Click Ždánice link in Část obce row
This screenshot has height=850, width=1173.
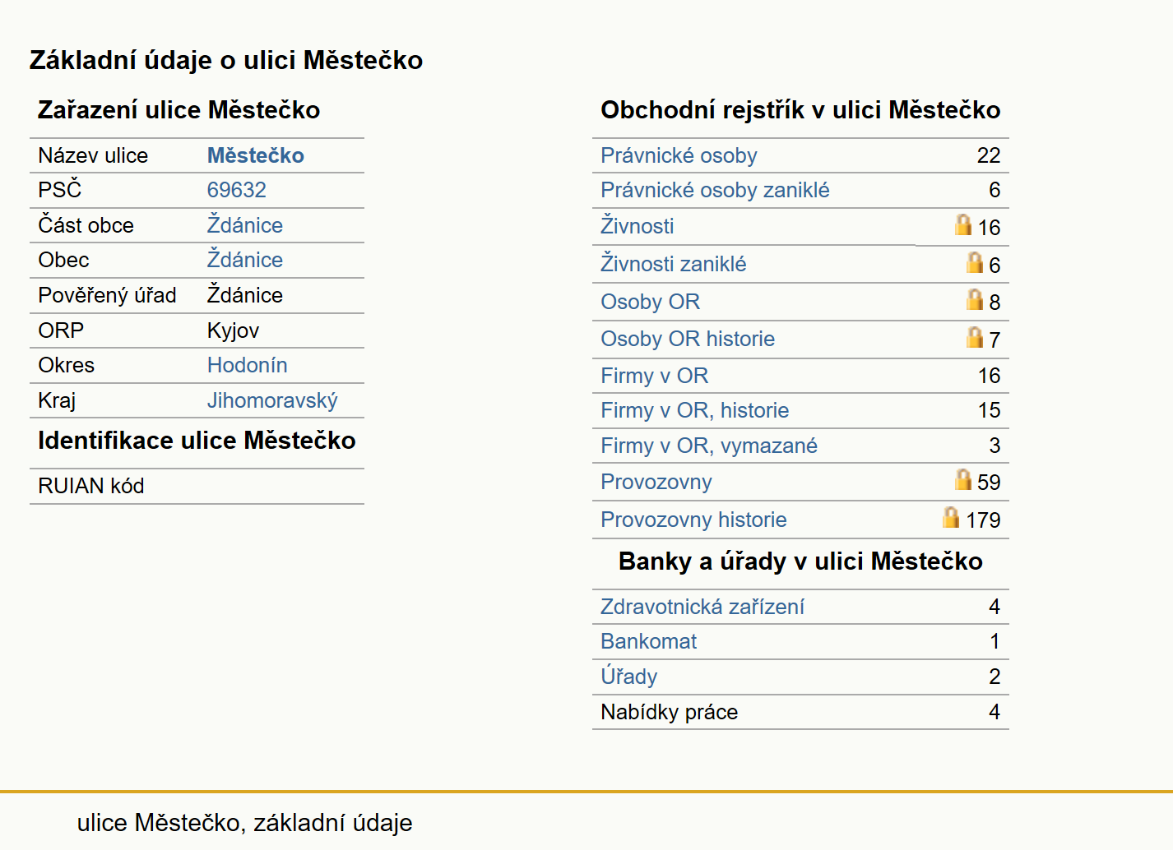coord(244,224)
